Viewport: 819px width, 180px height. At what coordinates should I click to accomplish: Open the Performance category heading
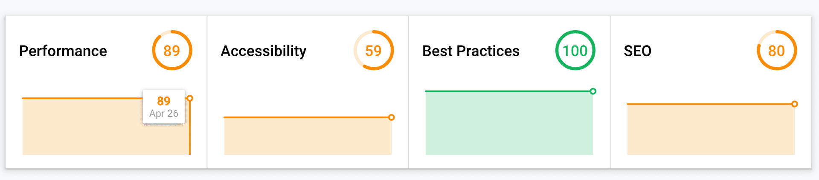(63, 51)
